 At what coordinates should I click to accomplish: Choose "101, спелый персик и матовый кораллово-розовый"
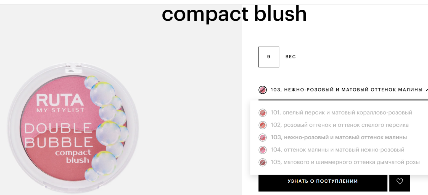tap(341, 113)
